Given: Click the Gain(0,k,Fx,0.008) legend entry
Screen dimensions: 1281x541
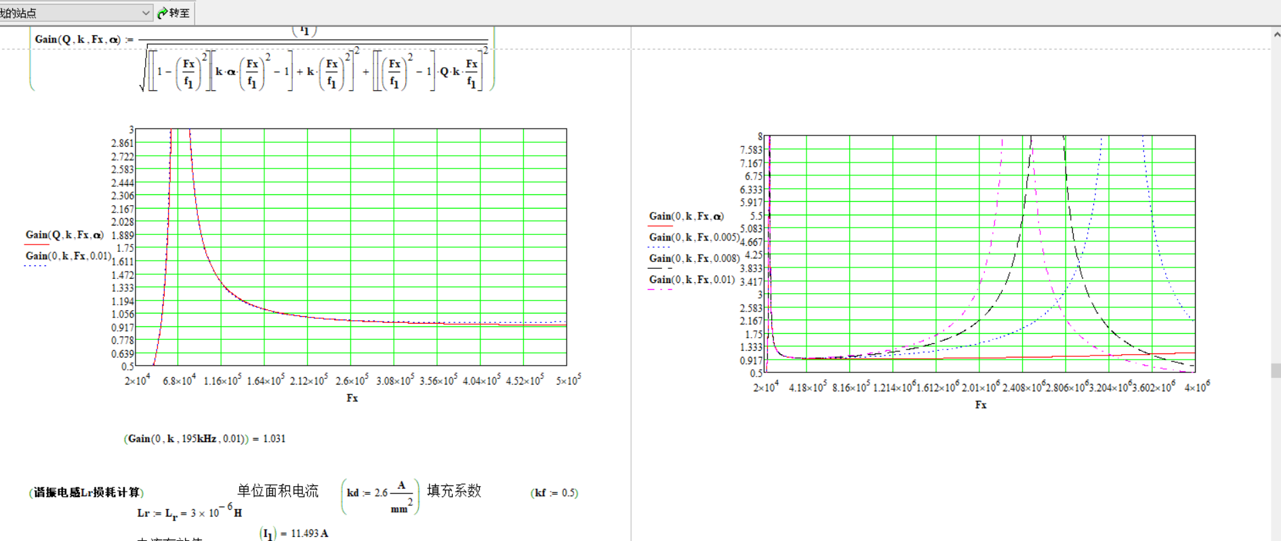Looking at the screenshot, I should coord(693,259).
